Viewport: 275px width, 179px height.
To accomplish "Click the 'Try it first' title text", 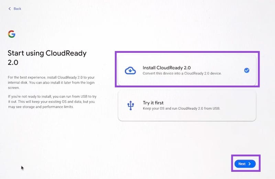I will tap(153, 103).
